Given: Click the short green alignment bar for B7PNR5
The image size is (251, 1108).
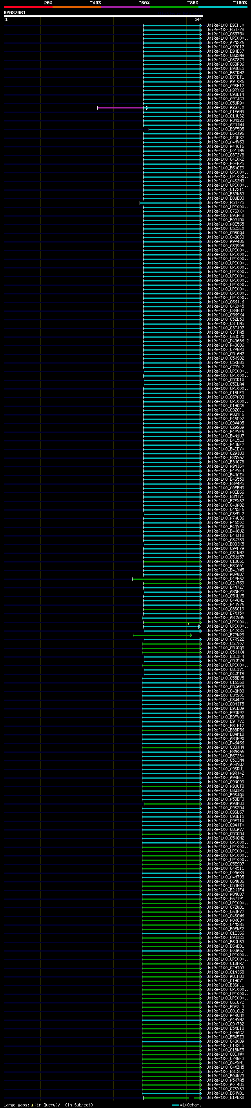Looking at the screenshot, I should pos(162,635).
